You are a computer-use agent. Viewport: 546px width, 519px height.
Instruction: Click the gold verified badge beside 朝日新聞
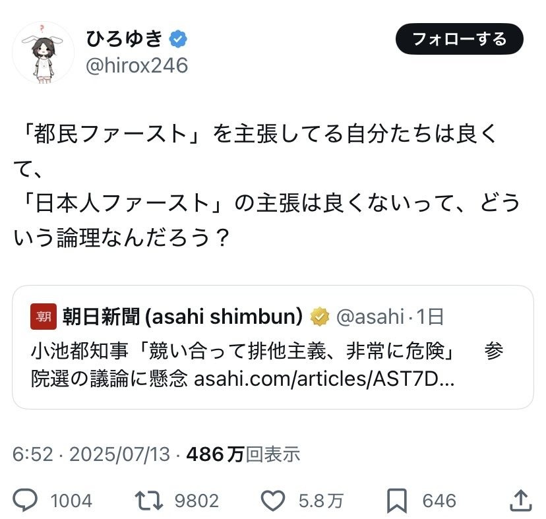pyautogui.click(x=320, y=317)
